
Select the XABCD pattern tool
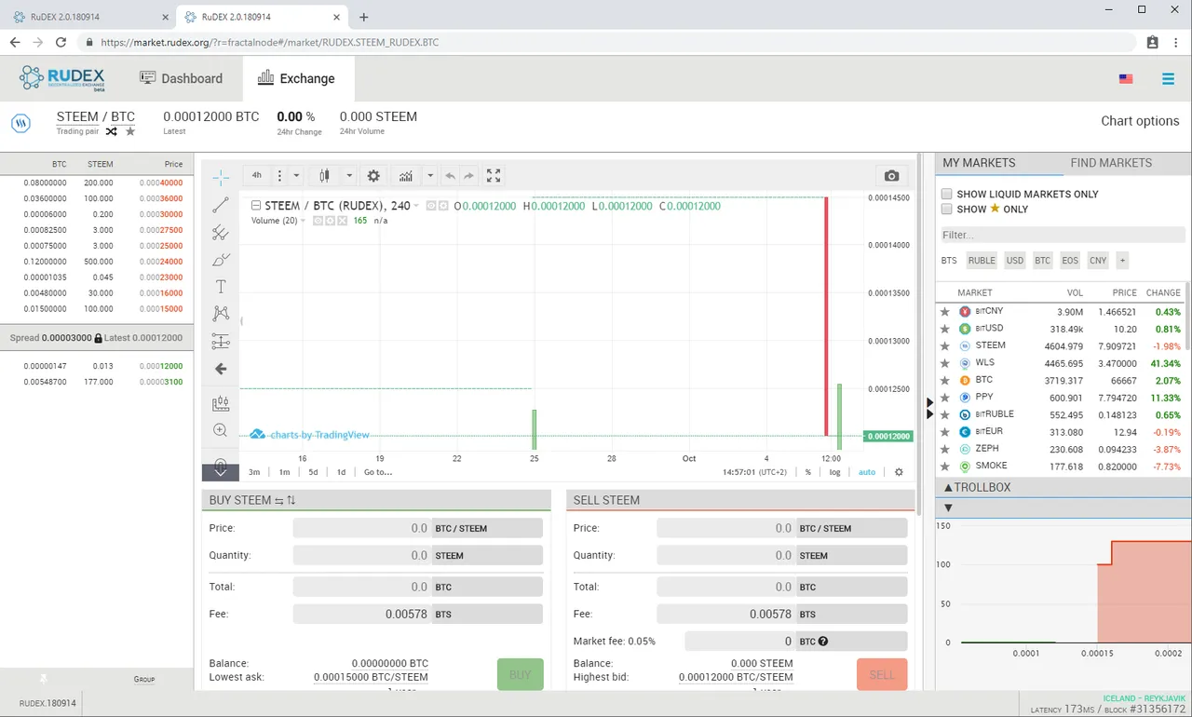(x=221, y=314)
